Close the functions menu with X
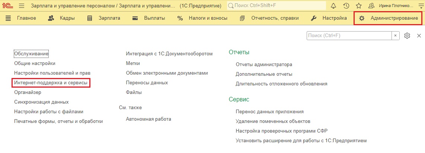Image resolution: width=425 pixels, height=153 pixels. [x=419, y=35]
